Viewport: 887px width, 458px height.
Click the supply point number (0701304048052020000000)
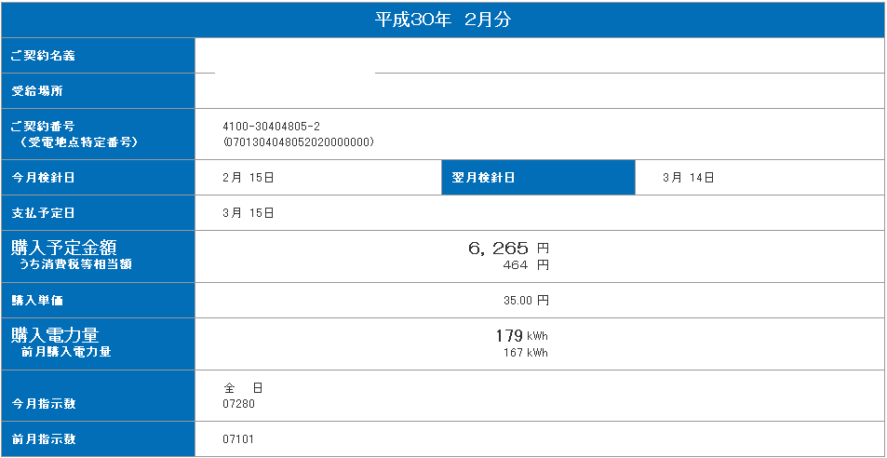pyautogui.click(x=298, y=142)
